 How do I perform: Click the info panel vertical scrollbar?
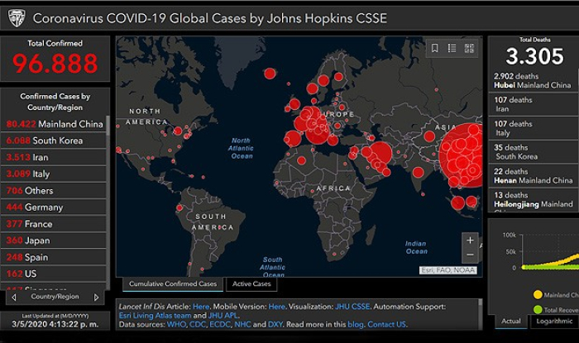tap(480, 313)
